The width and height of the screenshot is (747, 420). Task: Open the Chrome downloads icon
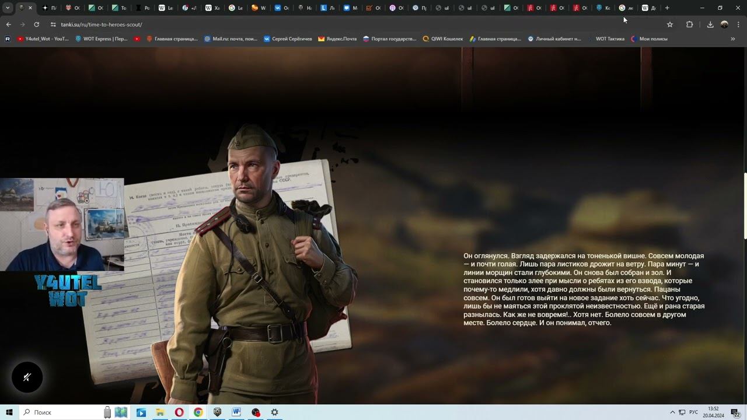coord(710,24)
